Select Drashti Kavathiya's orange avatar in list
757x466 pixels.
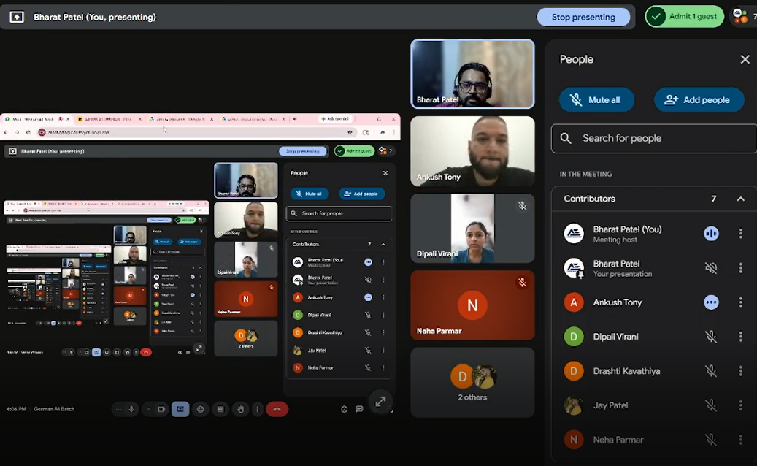574,371
